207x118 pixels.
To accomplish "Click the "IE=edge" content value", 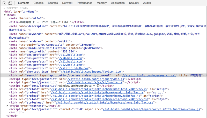I will pos(86,45).
